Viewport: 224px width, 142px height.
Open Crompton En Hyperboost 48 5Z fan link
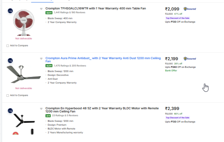pyautogui.click(x=102, y=110)
